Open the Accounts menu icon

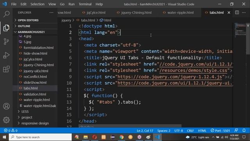coord(6,106)
